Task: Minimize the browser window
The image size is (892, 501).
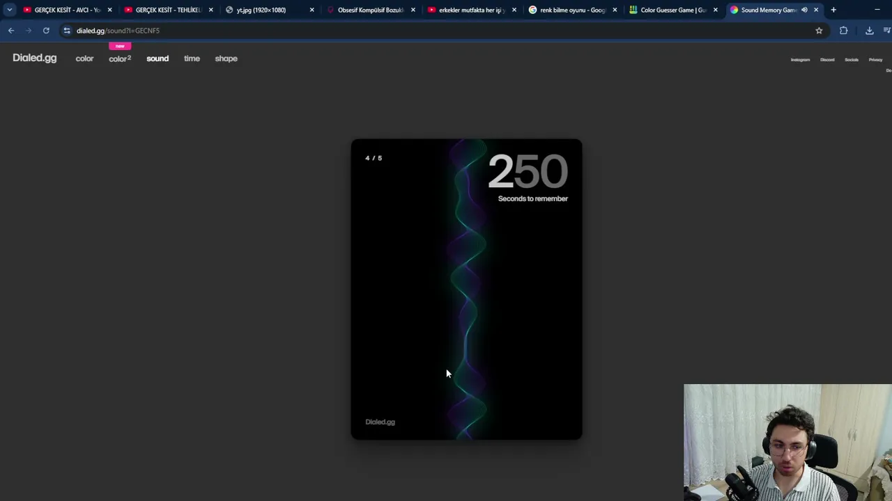Action: tap(877, 10)
